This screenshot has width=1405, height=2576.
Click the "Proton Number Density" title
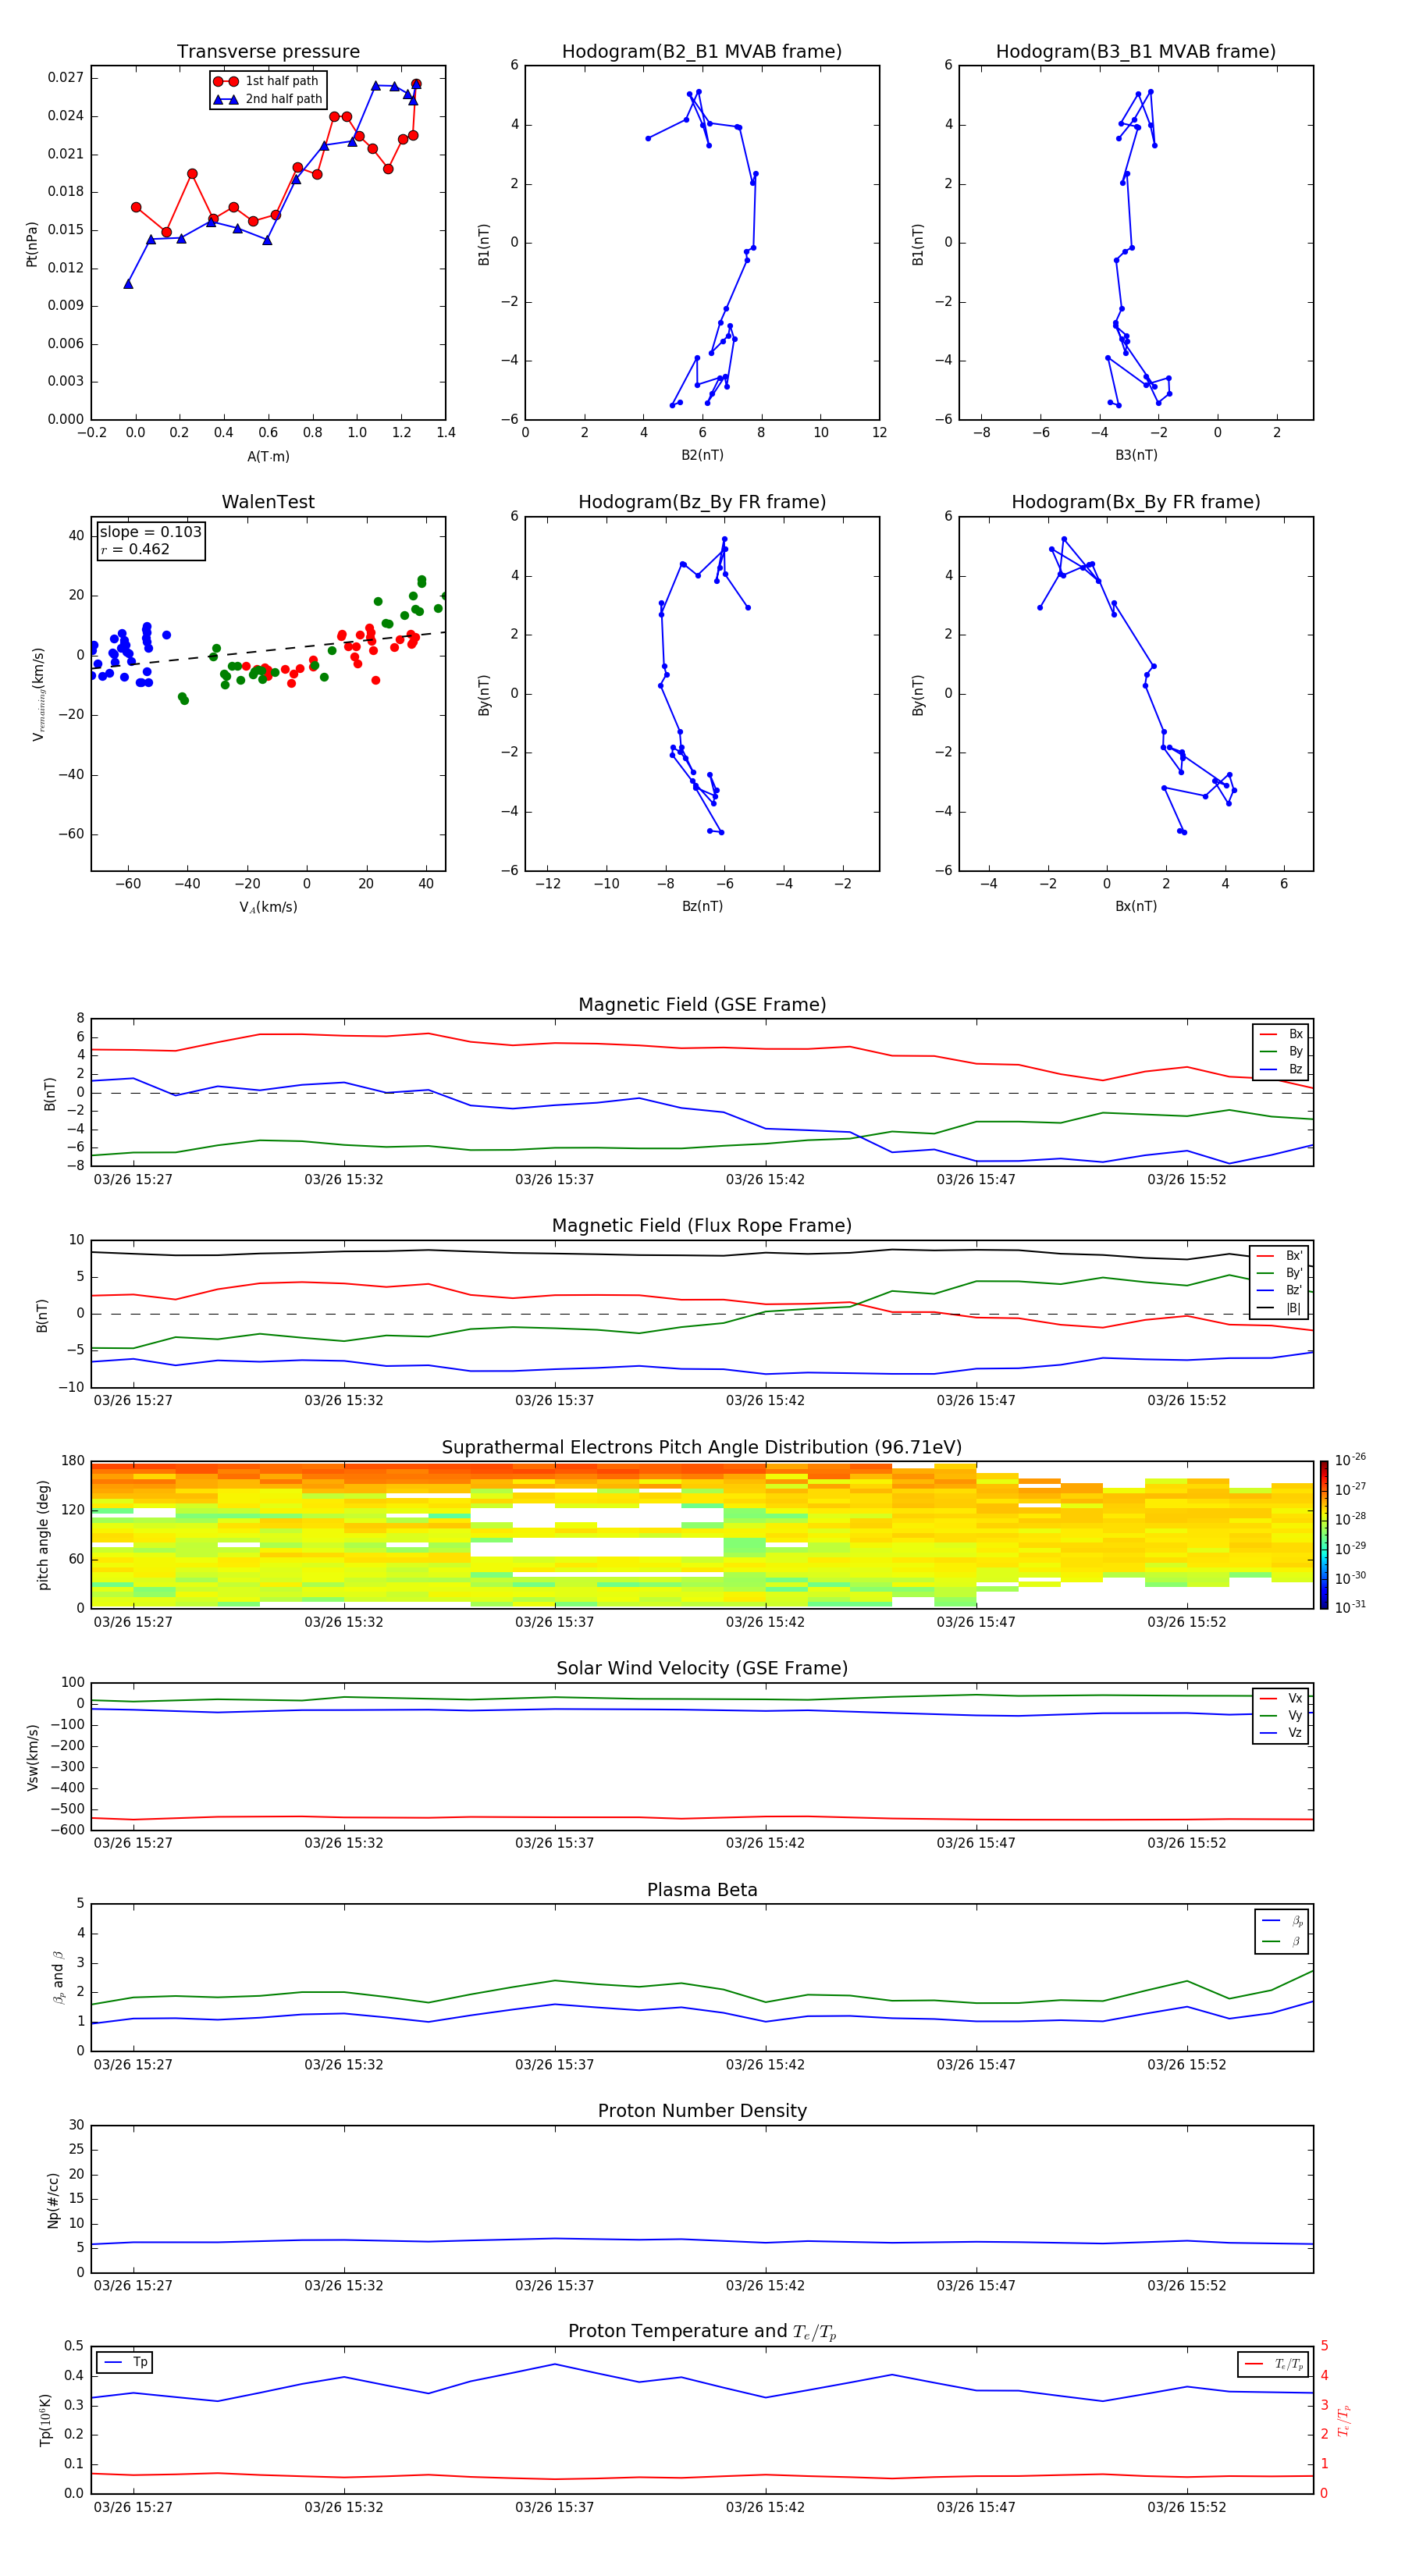[702, 2111]
